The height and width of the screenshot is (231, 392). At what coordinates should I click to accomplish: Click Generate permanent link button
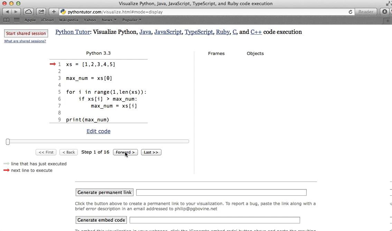tap(104, 193)
